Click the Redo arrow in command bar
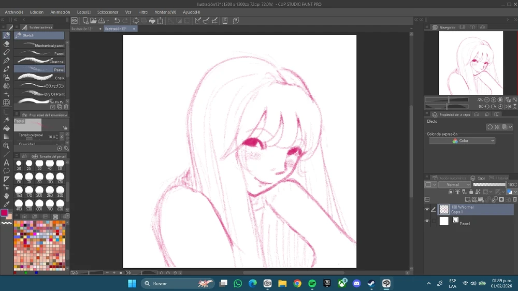This screenshot has height=291, width=518. (x=125, y=21)
